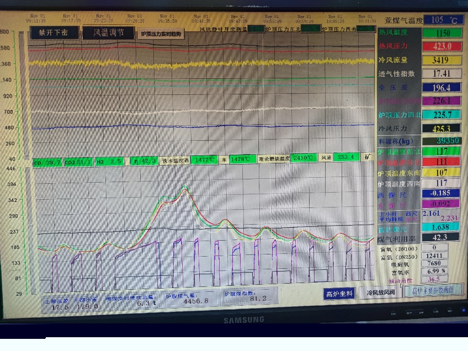Click the 料罐称(kg) value 39350
Viewport: 468px width, 351px height.
441,141
